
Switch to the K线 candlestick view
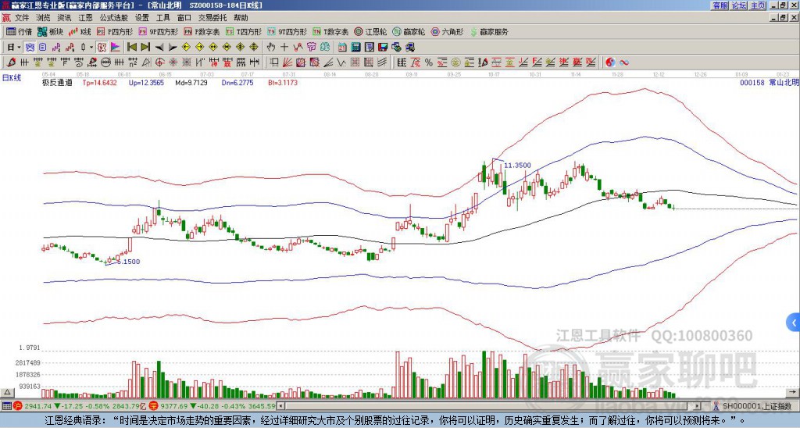pos(79,32)
